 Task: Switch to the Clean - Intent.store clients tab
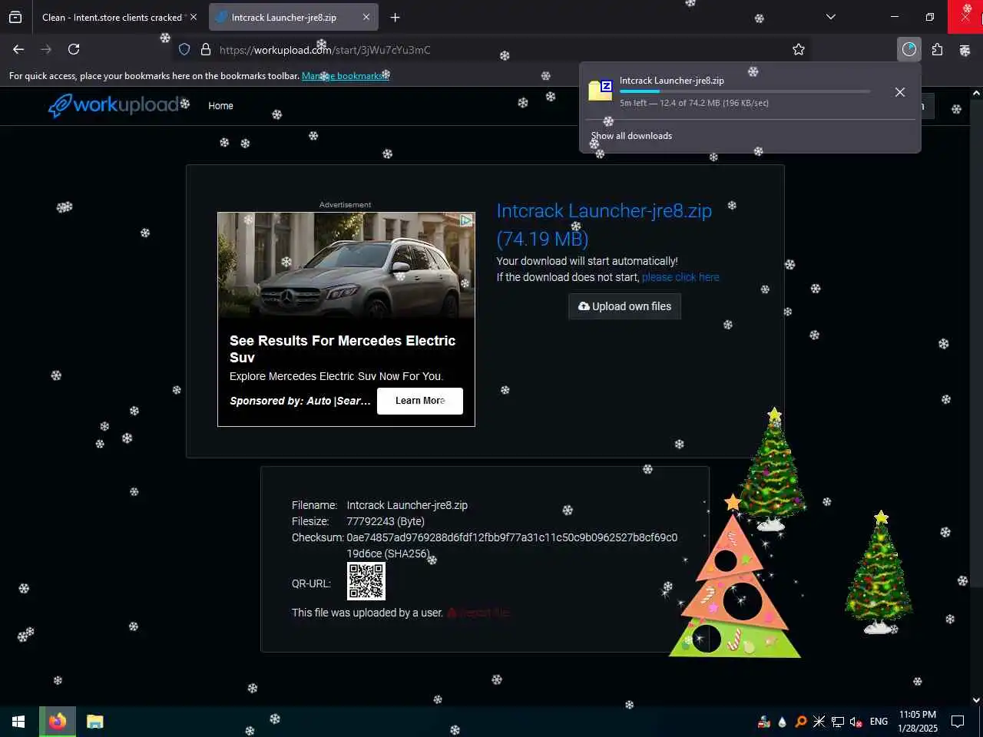[112, 17]
